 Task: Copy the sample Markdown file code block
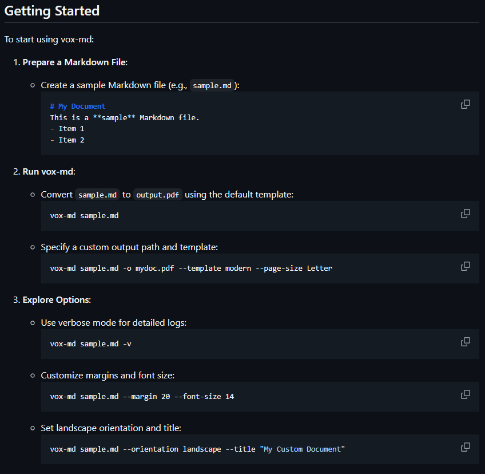pyautogui.click(x=465, y=104)
